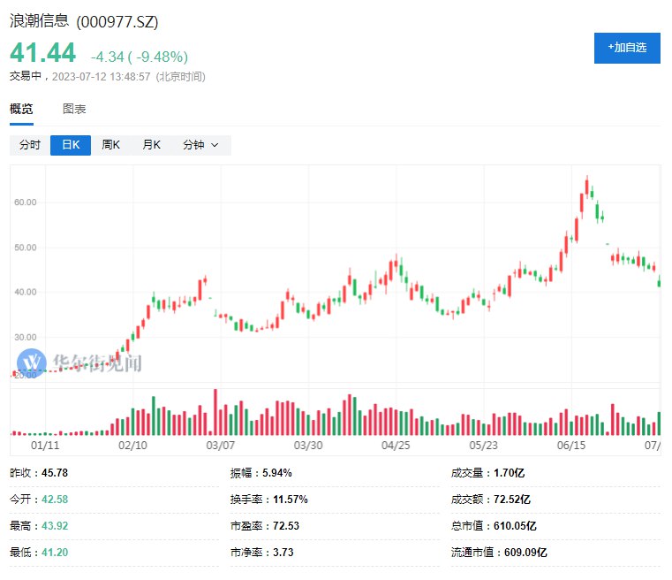
Task: Click the tallest volume bar near 03/07
Action: (215, 412)
